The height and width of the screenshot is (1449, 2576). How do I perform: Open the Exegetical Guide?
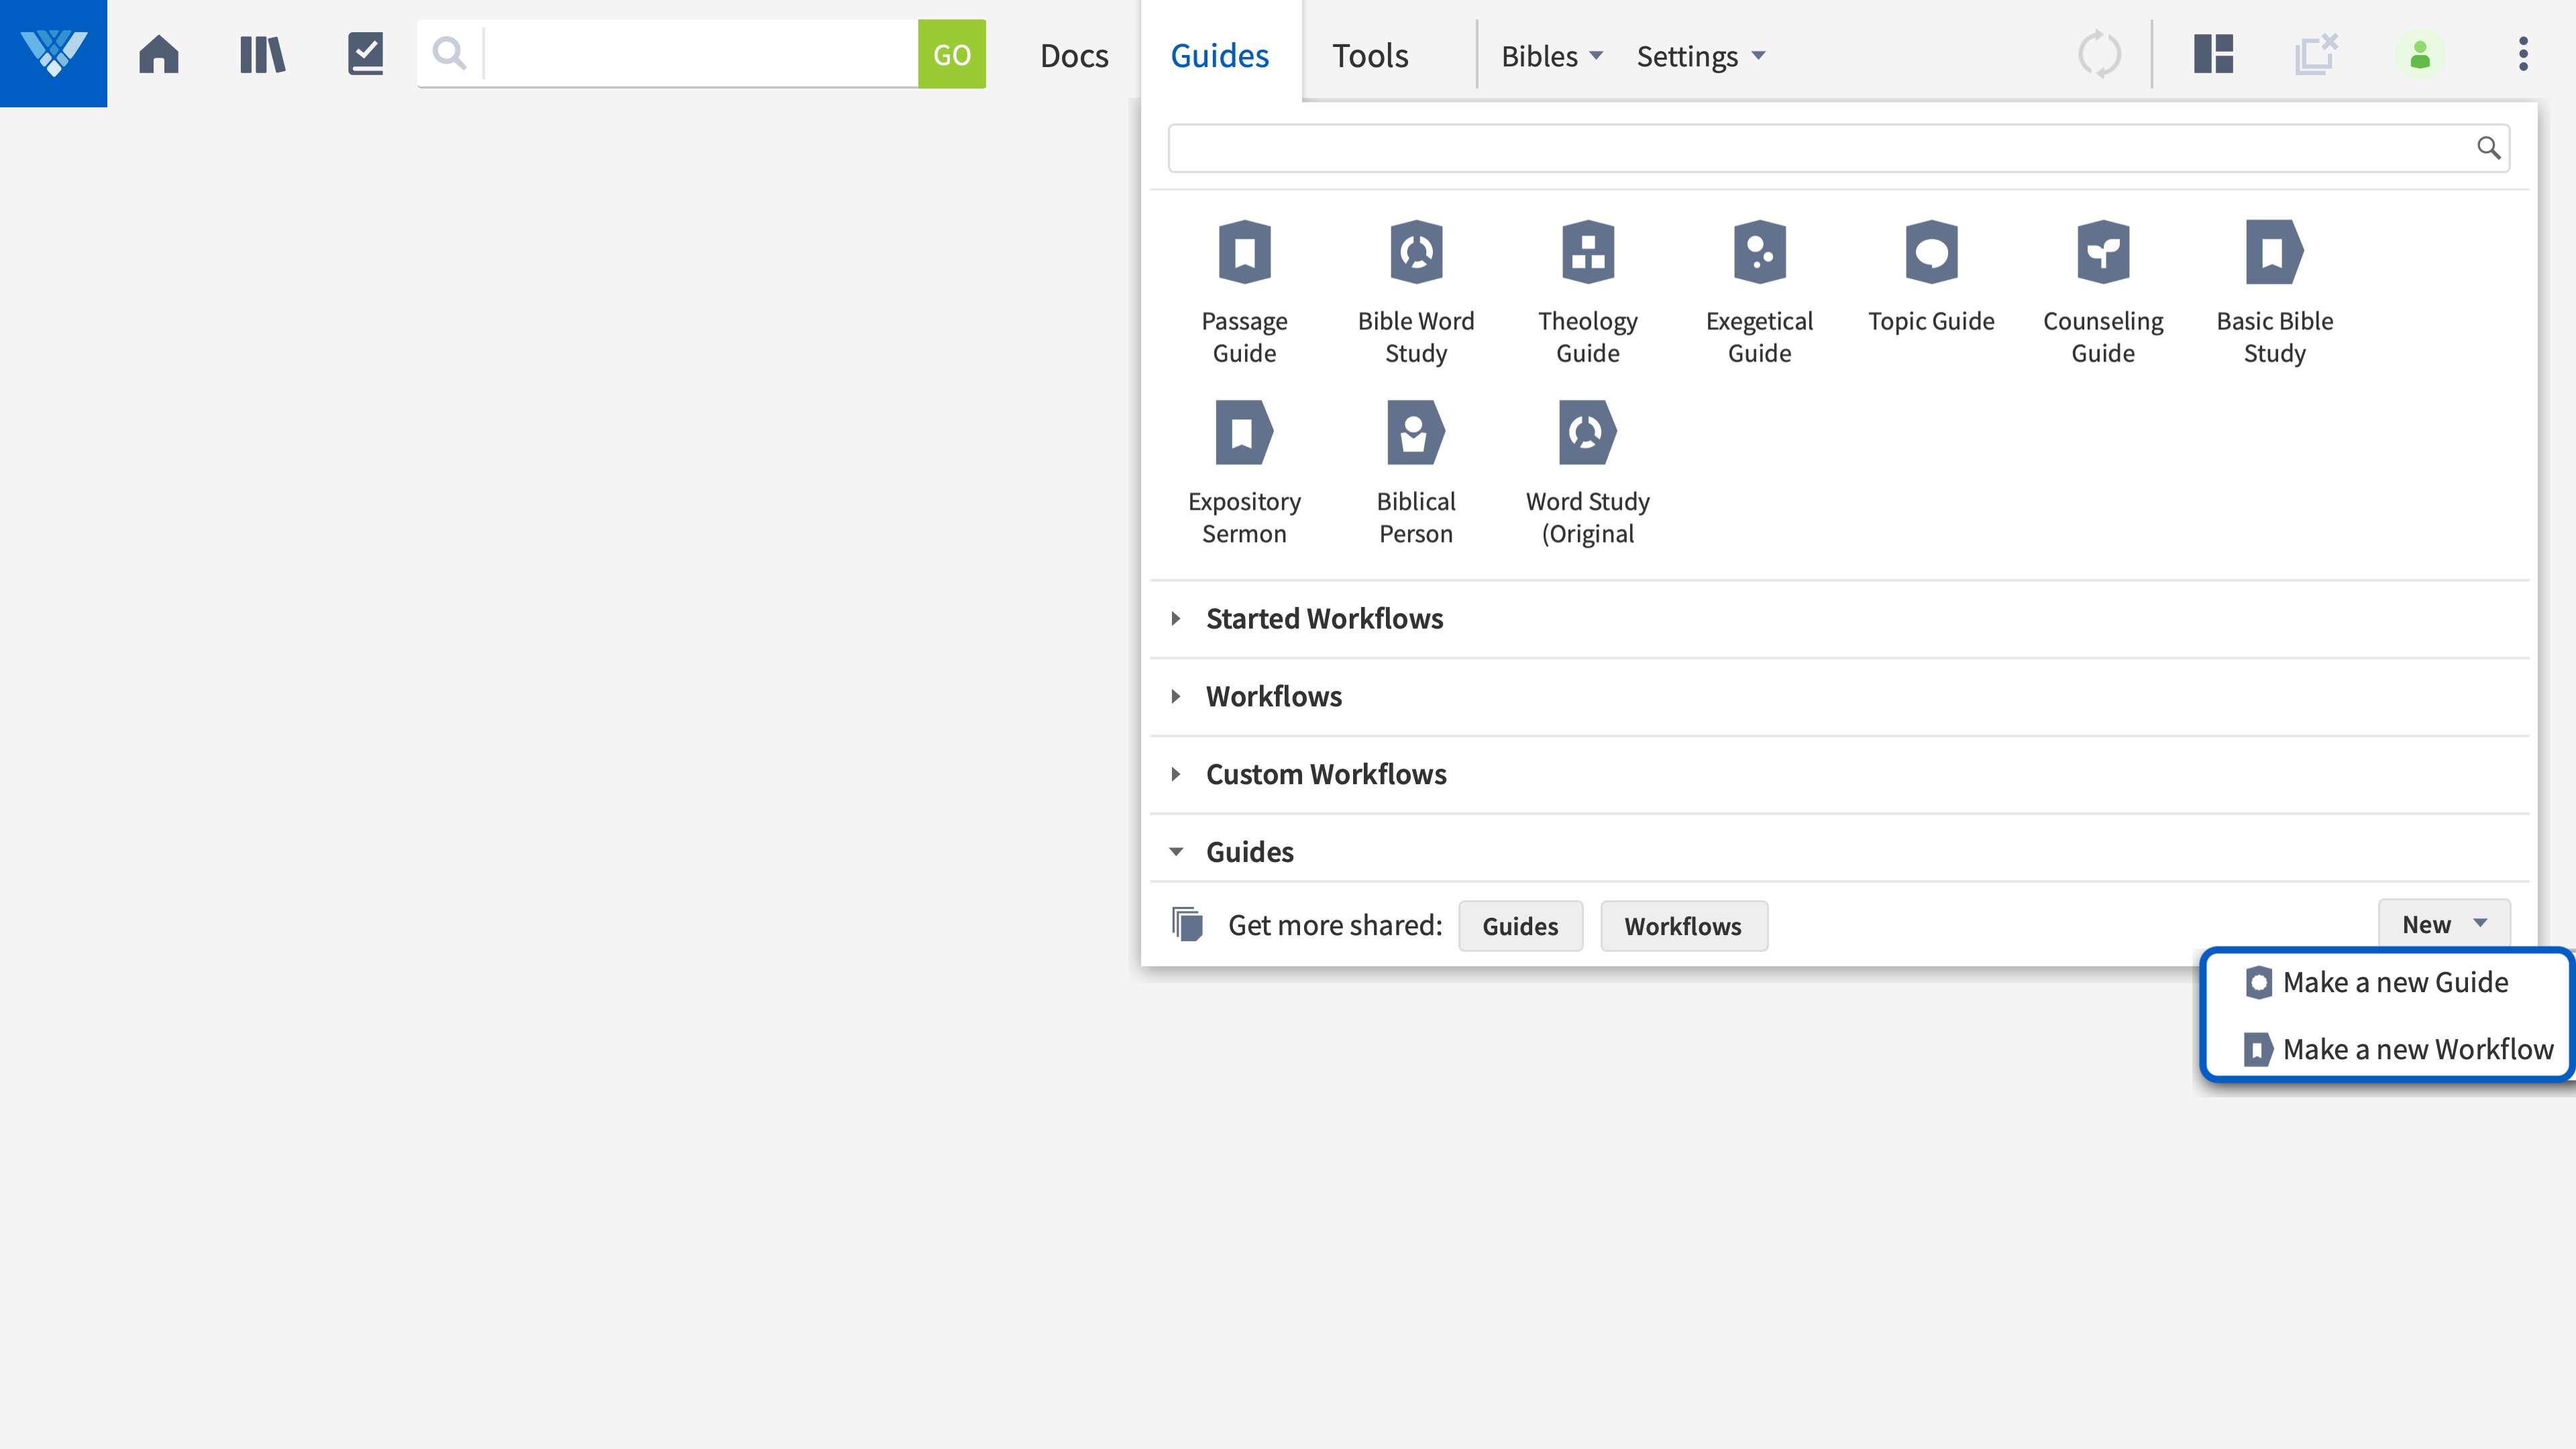click(x=1760, y=293)
